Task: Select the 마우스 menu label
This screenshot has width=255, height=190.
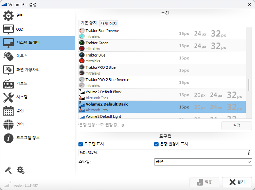Action: [22, 56]
